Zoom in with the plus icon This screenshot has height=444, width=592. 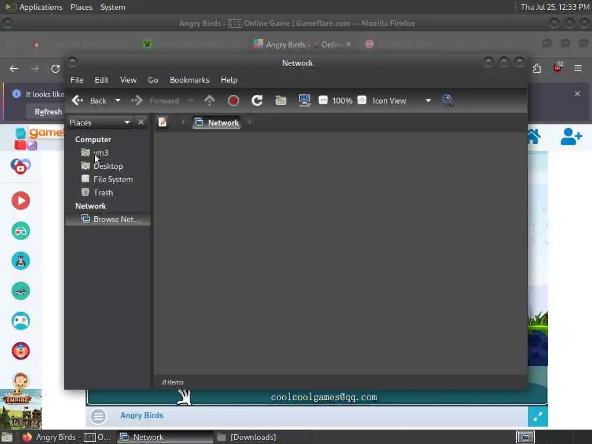coord(362,100)
